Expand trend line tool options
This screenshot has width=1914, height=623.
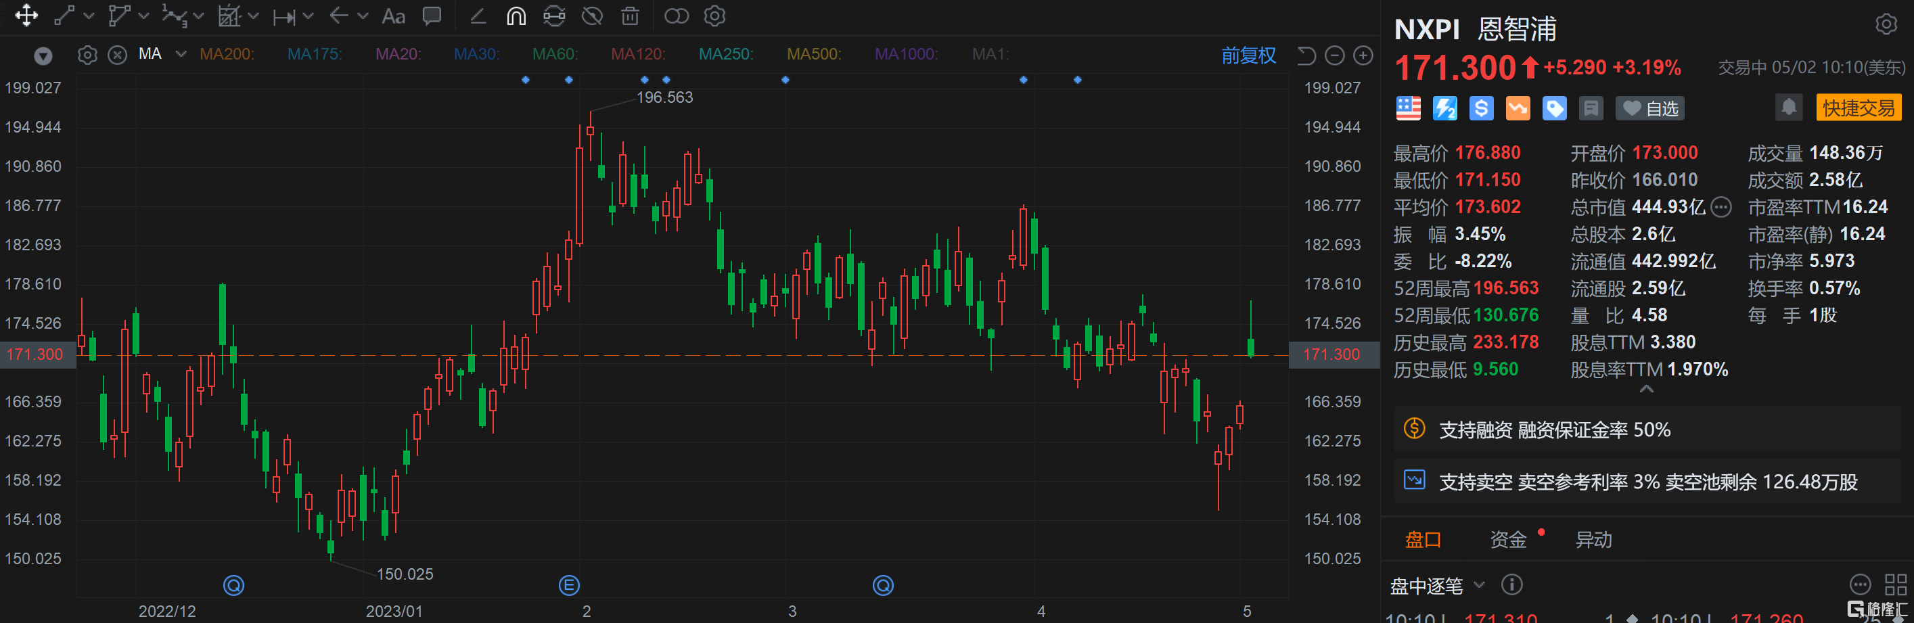click(x=89, y=16)
